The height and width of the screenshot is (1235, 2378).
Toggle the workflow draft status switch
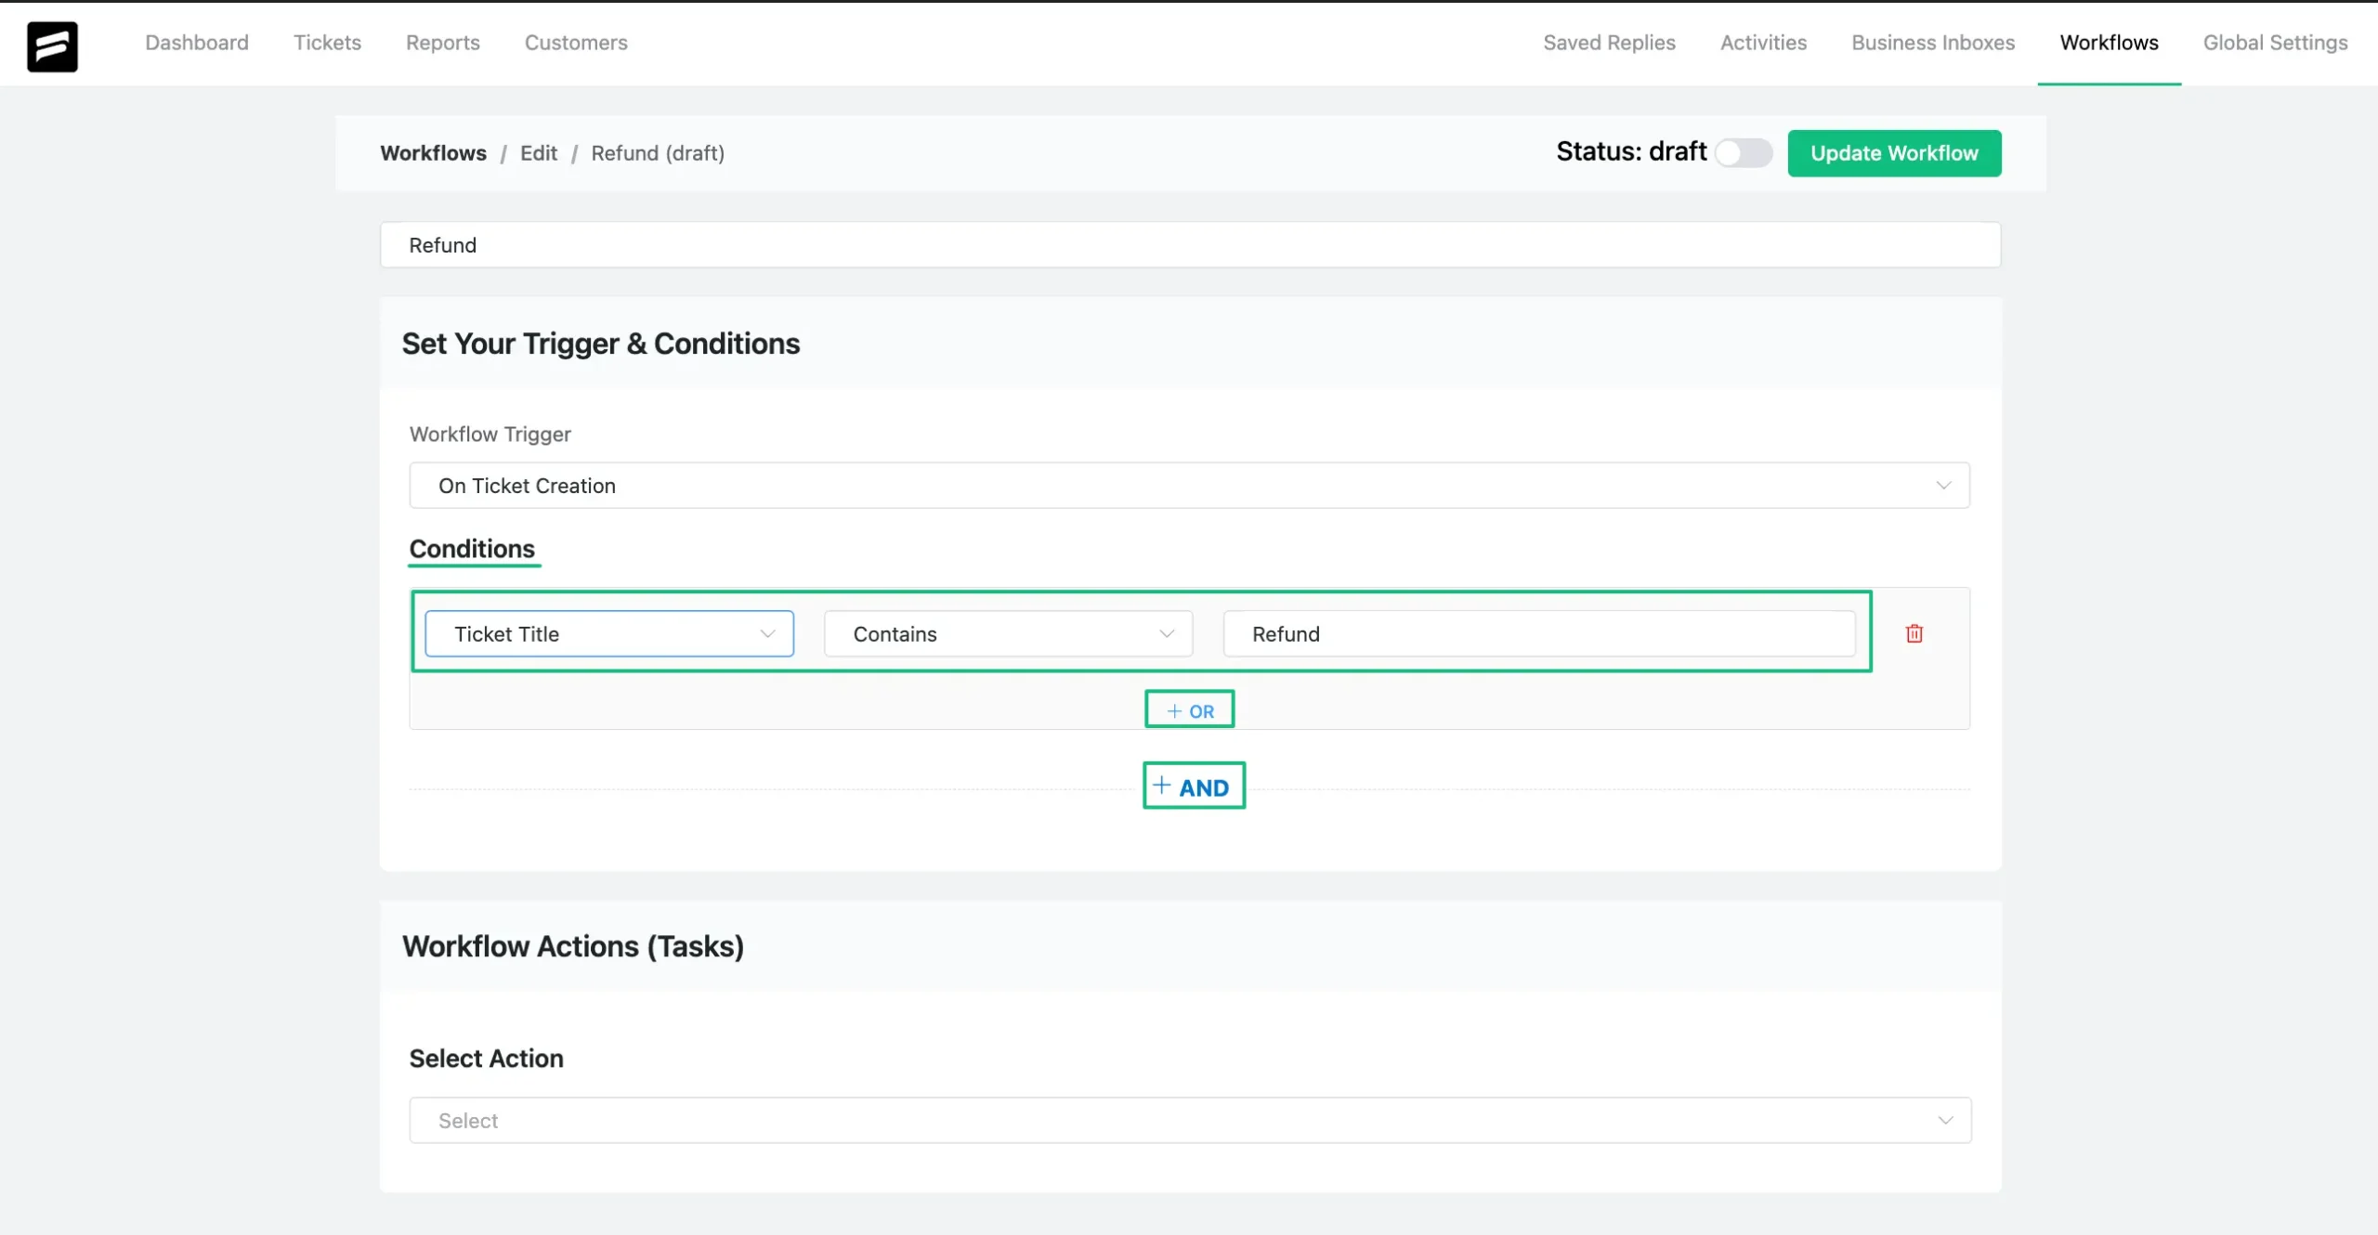pyautogui.click(x=1744, y=153)
